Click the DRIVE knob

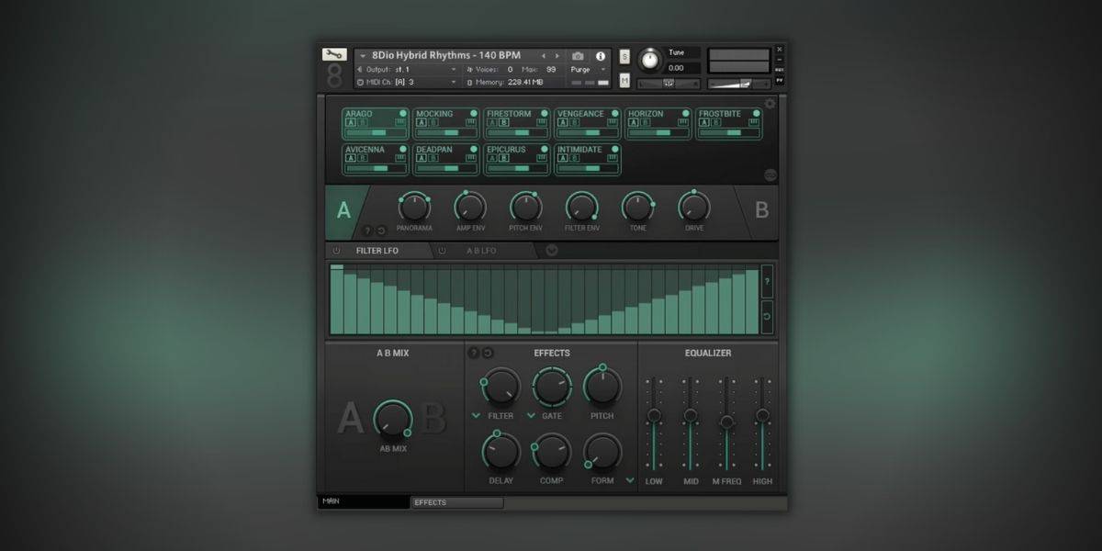[x=693, y=207]
